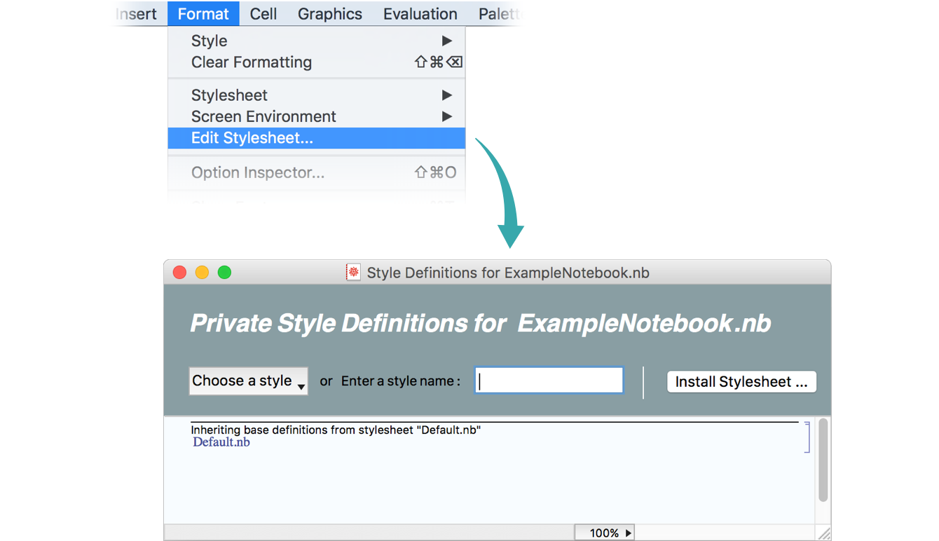Expand the Style submenu arrow
The image size is (939, 541).
[446, 41]
